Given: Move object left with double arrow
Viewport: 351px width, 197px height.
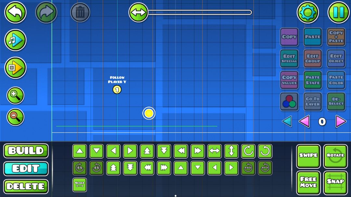Looking at the screenshot, I should (181, 151).
